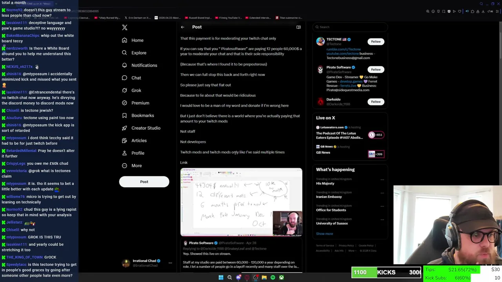The image size is (502, 282).
Task: Click the browser ad-block shield icon
Action: tap(449, 11)
